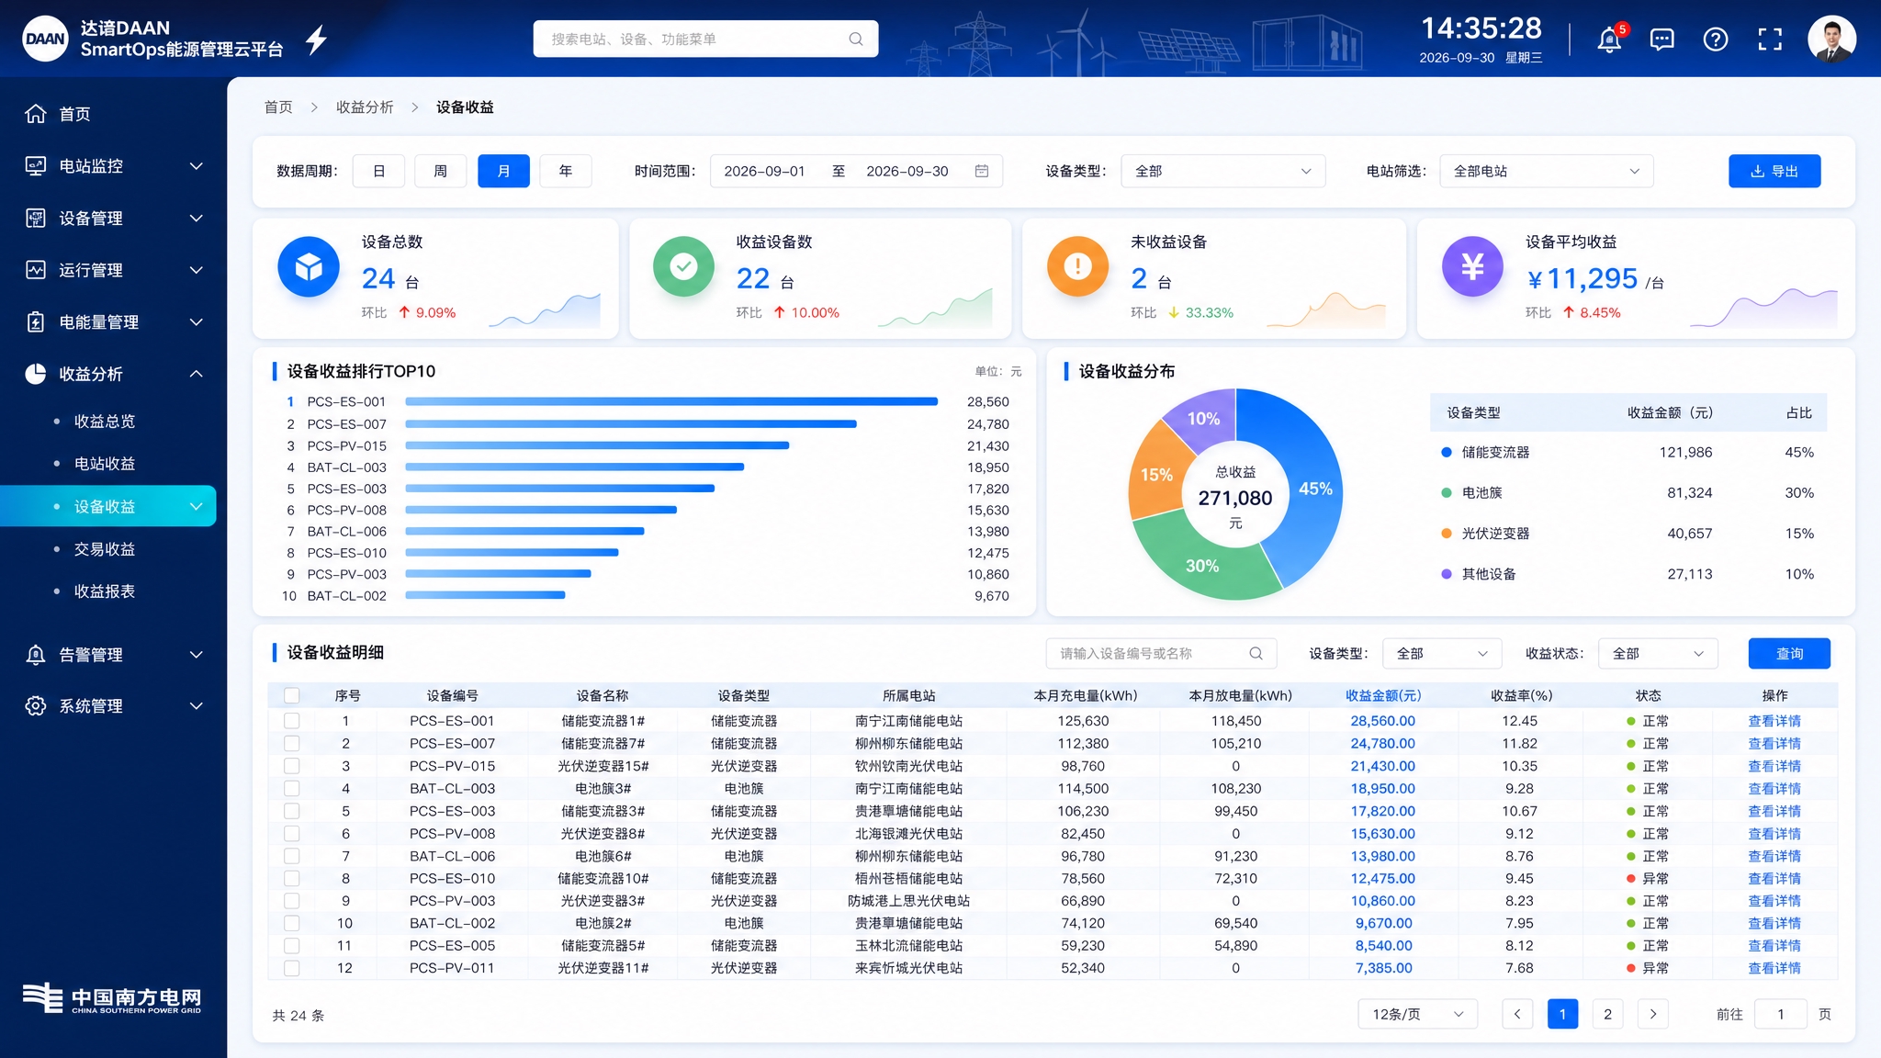Click the green checkmark icon on 收益设备数 card
This screenshot has height=1058, width=1881.
click(683, 266)
